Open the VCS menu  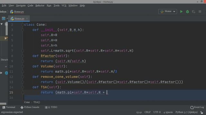tap(64, 5)
